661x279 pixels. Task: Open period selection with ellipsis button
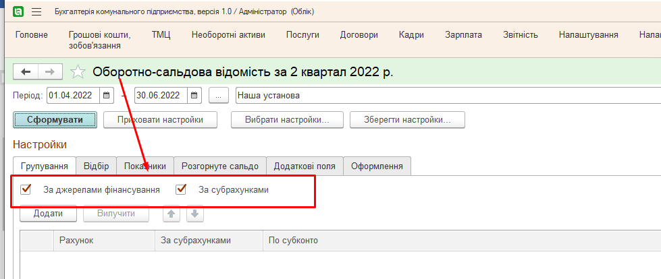pyautogui.click(x=219, y=96)
